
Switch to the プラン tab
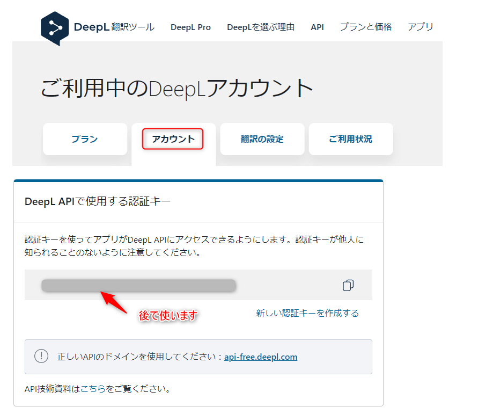(85, 139)
